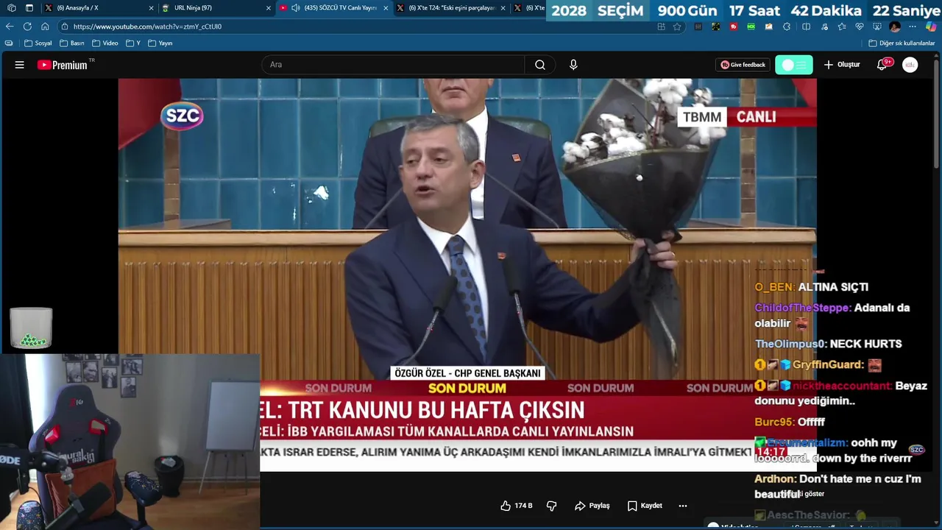Open the tab actions icon beside workspaces
The width and height of the screenshot is (942, 530).
pyautogui.click(x=29, y=8)
